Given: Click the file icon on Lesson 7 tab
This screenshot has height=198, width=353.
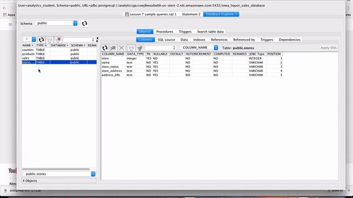Looking at the screenshot, I should (127, 14).
